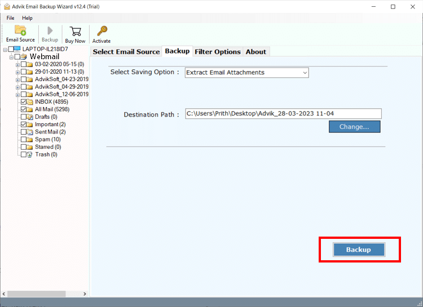Open the About tab

click(x=255, y=52)
